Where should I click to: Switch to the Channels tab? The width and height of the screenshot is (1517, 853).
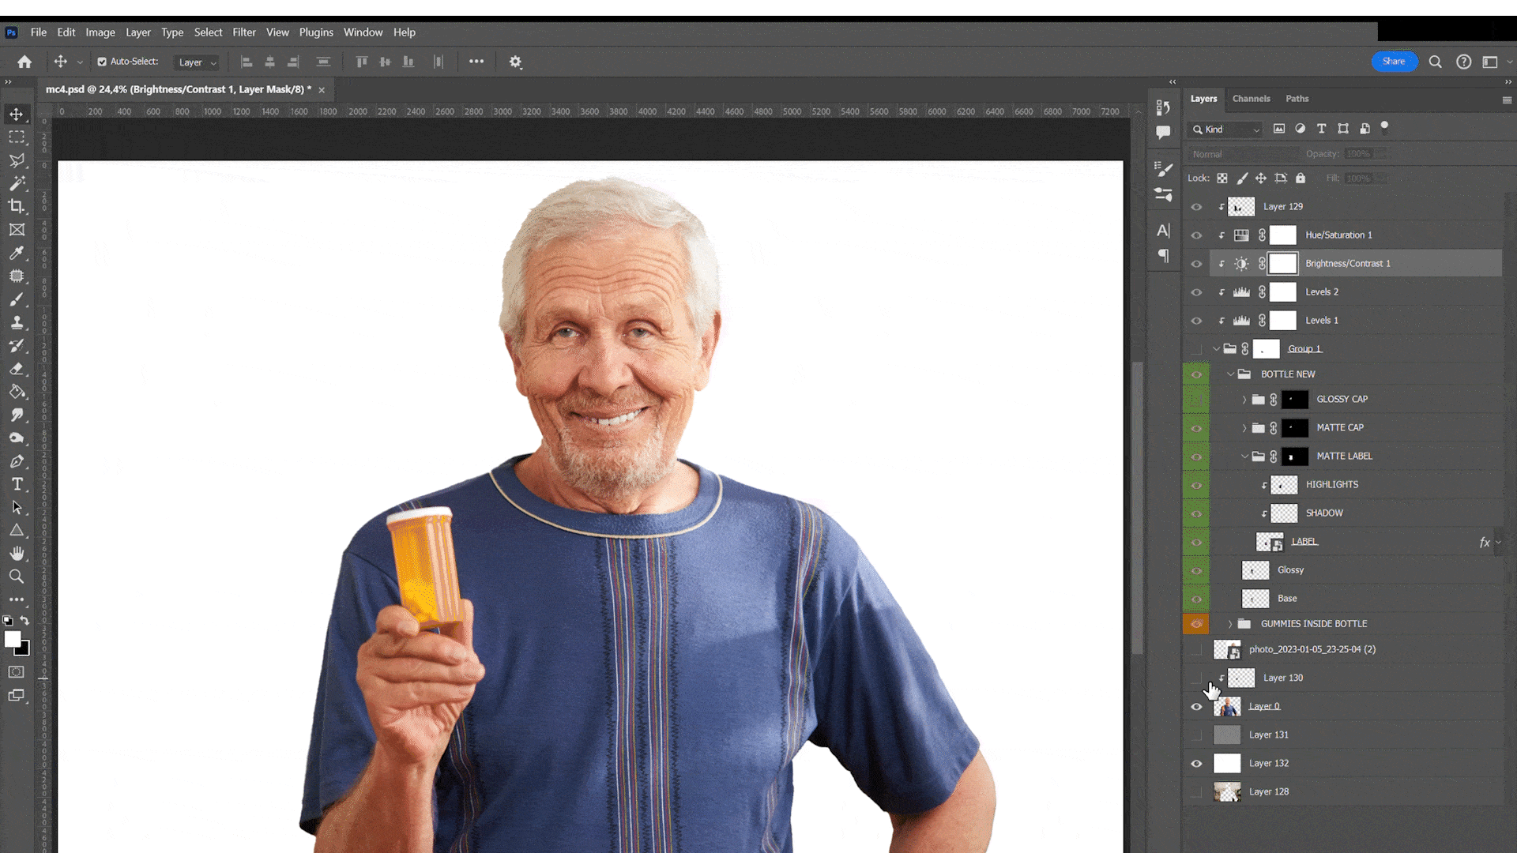[1251, 99]
